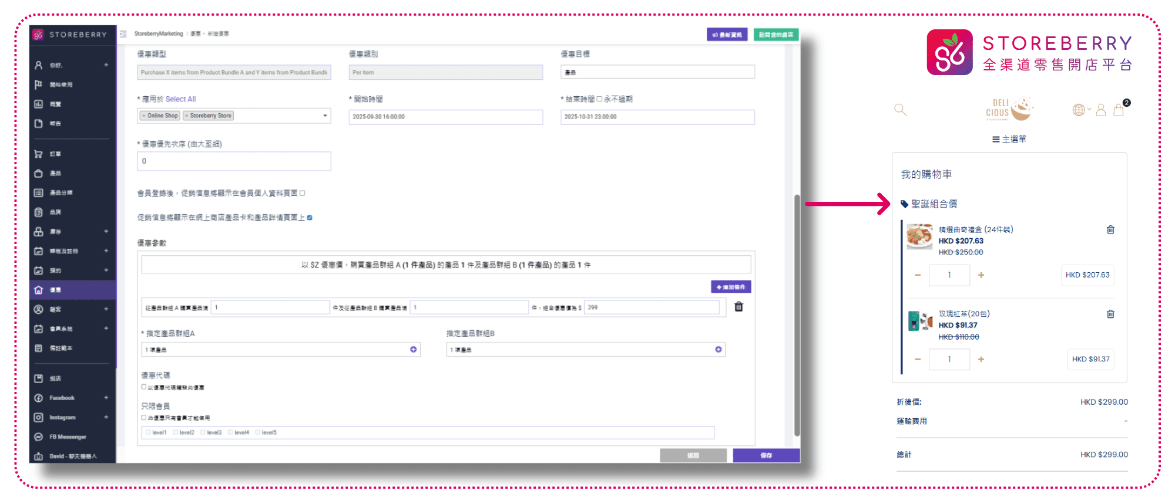
Task: Expand the 庫存 sidebar submenu plus
Action: (x=106, y=231)
